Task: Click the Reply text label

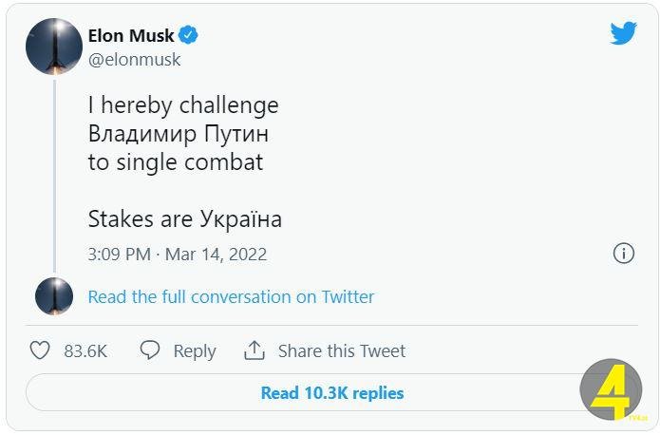Action: click(x=195, y=351)
